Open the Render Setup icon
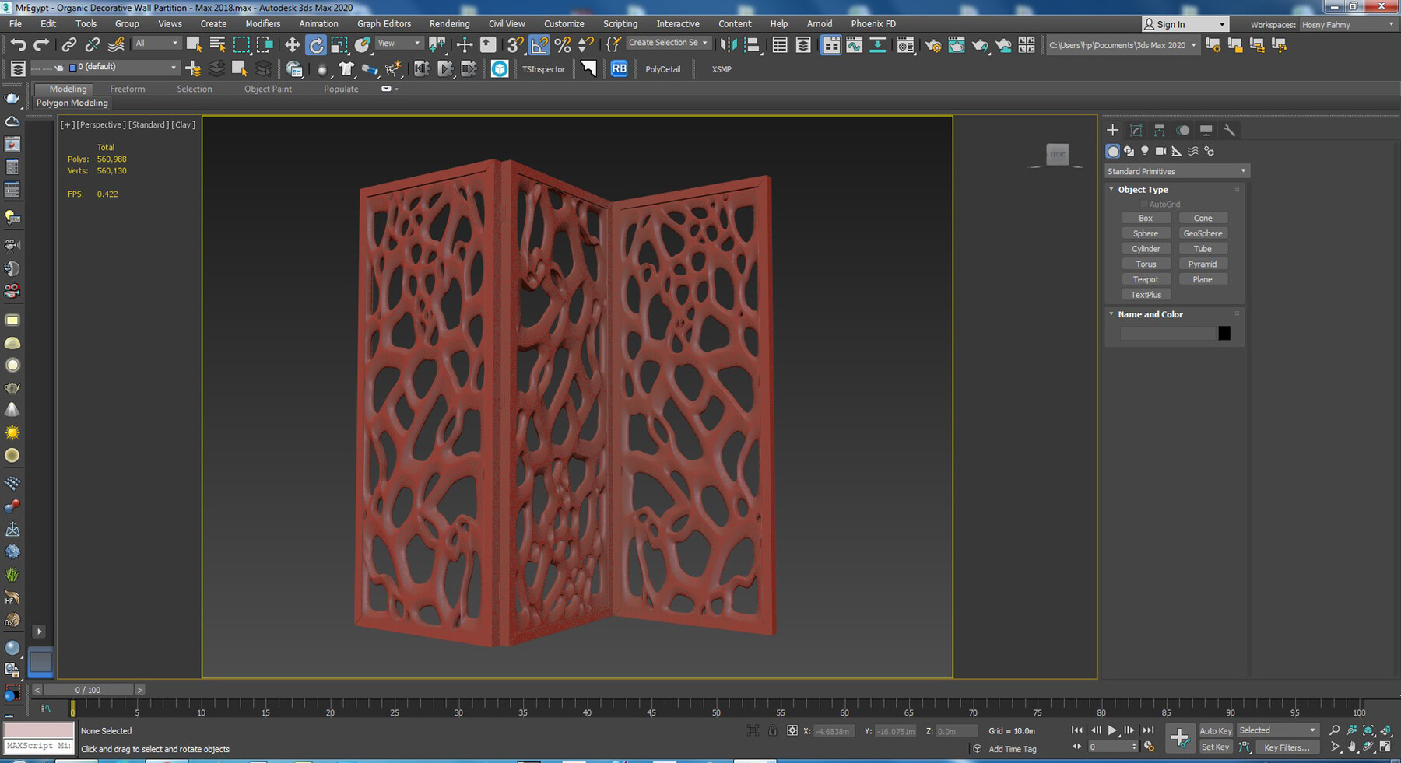The width and height of the screenshot is (1401, 763). 933,44
